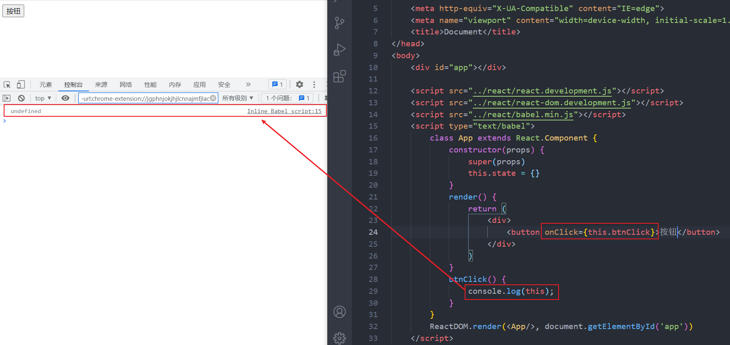Open the DevTools three-dot menu
The height and width of the screenshot is (345, 730).
coord(314,84)
